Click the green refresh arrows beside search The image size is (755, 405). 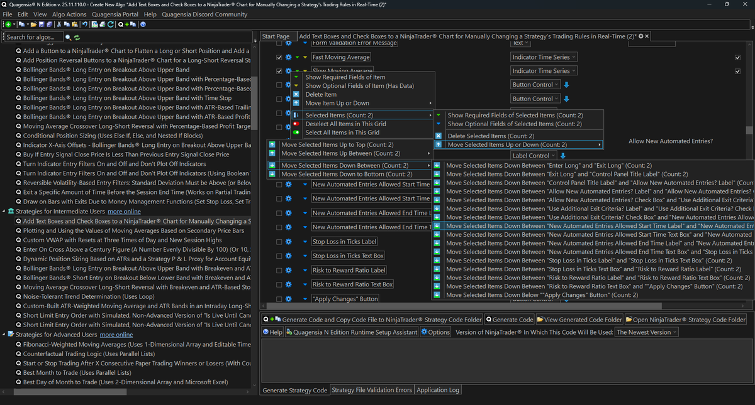point(77,38)
